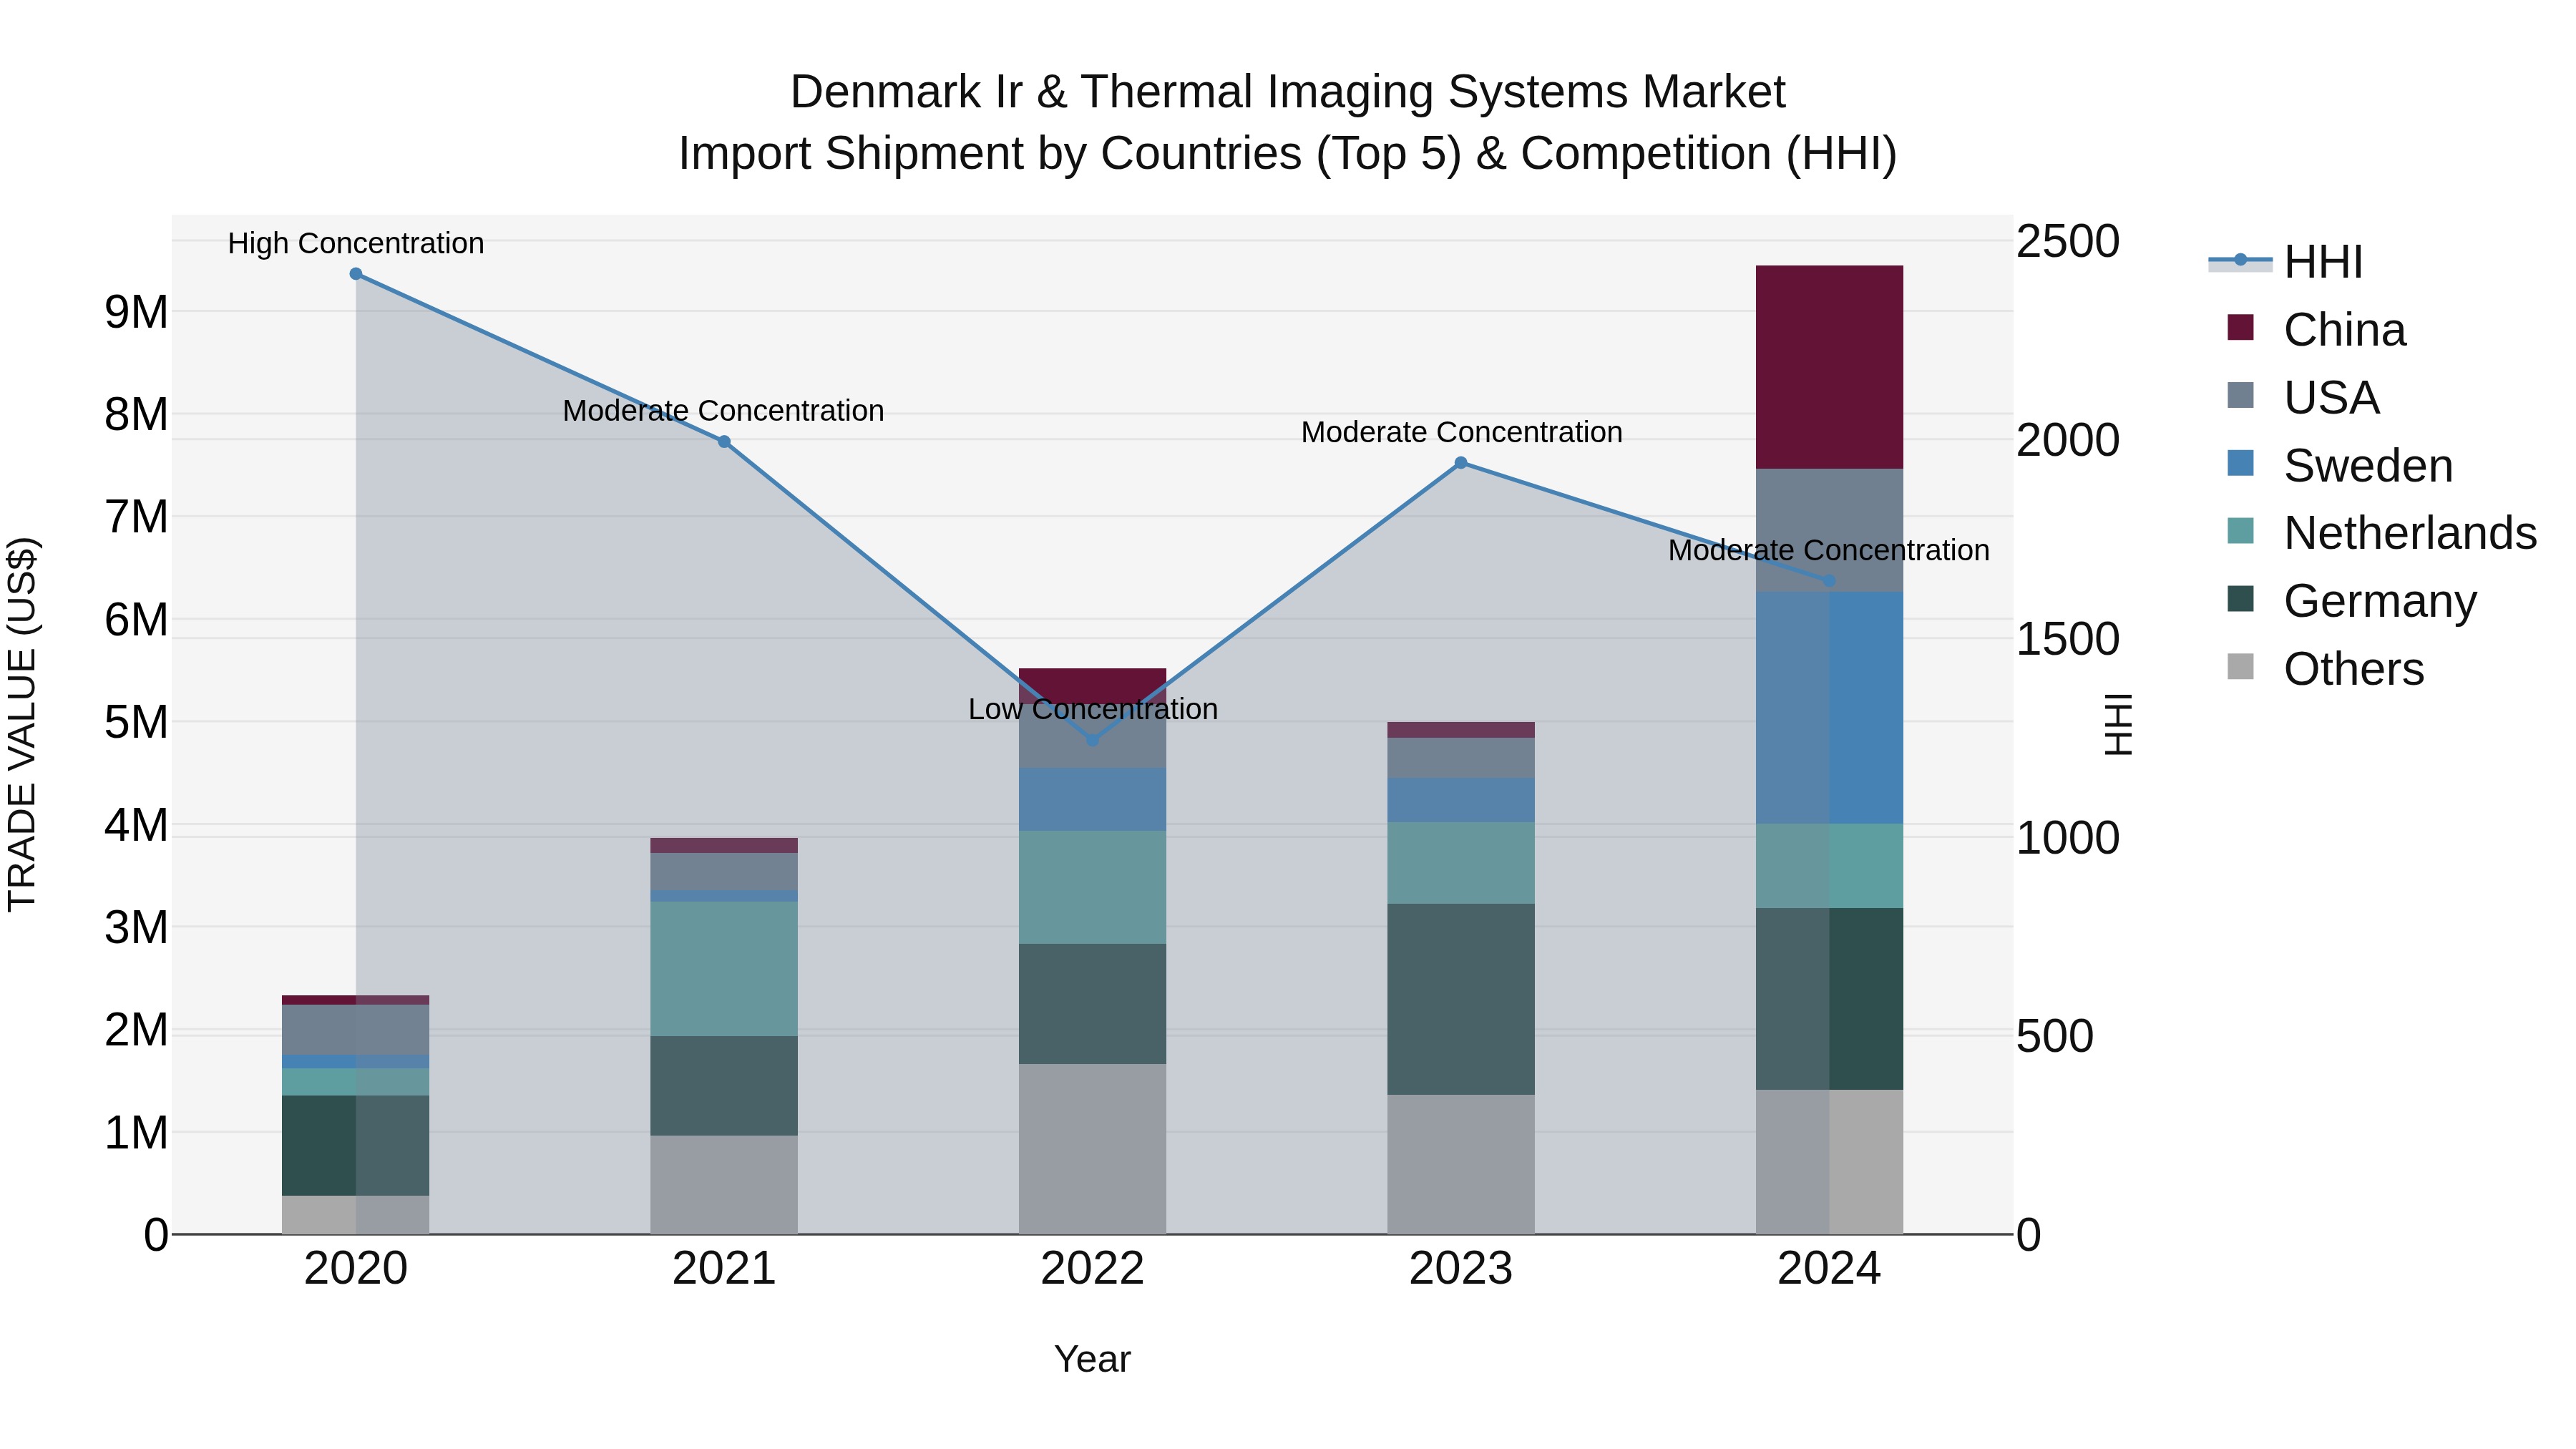Screen dimensions: 2576x1449
Task: Click the 2020 x-axis label
Action: pyautogui.click(x=356, y=1270)
